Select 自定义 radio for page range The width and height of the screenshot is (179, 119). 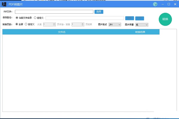pyautogui.click(x=26, y=24)
